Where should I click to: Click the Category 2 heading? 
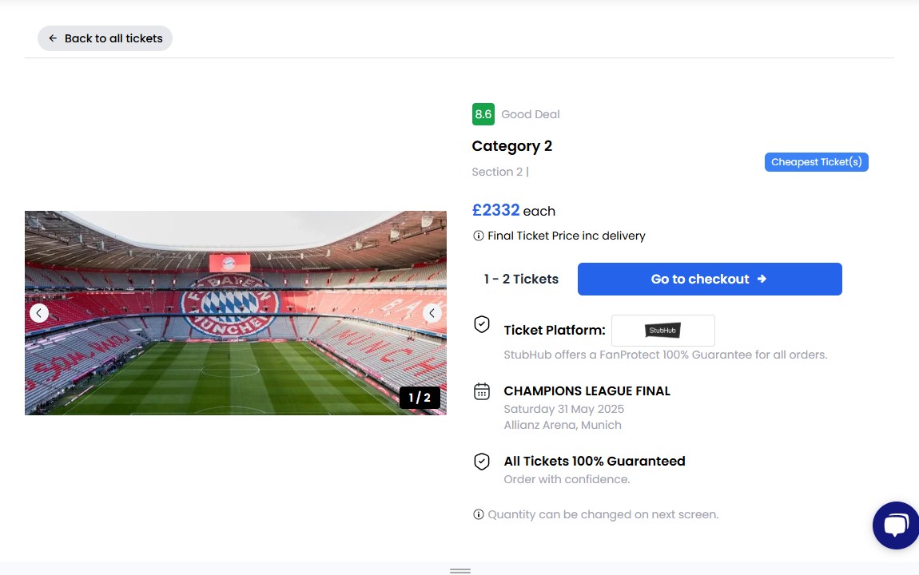tap(512, 146)
